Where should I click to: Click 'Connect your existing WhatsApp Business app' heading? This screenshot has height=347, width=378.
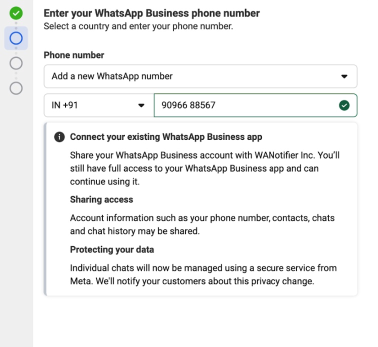[166, 136]
